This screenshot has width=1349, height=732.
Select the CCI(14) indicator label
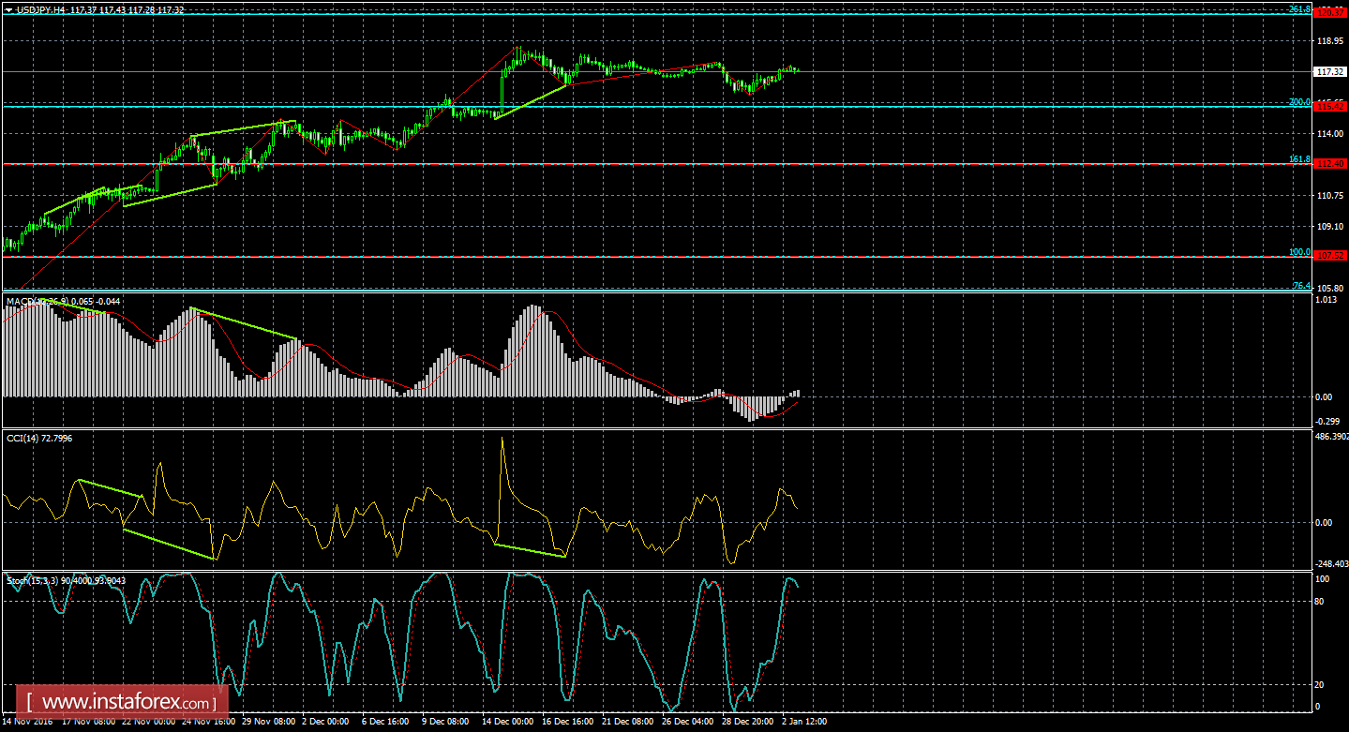[24, 436]
